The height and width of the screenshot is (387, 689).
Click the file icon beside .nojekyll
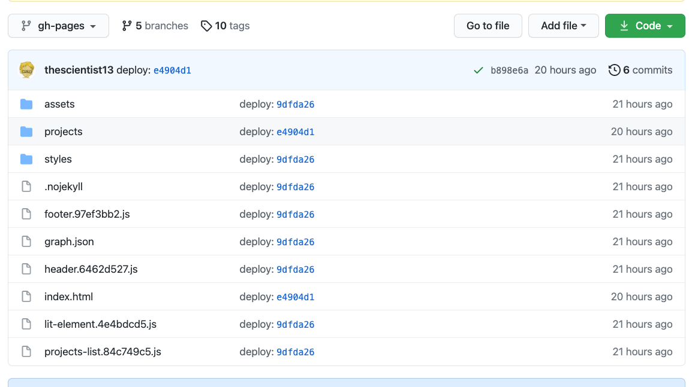[26, 186]
